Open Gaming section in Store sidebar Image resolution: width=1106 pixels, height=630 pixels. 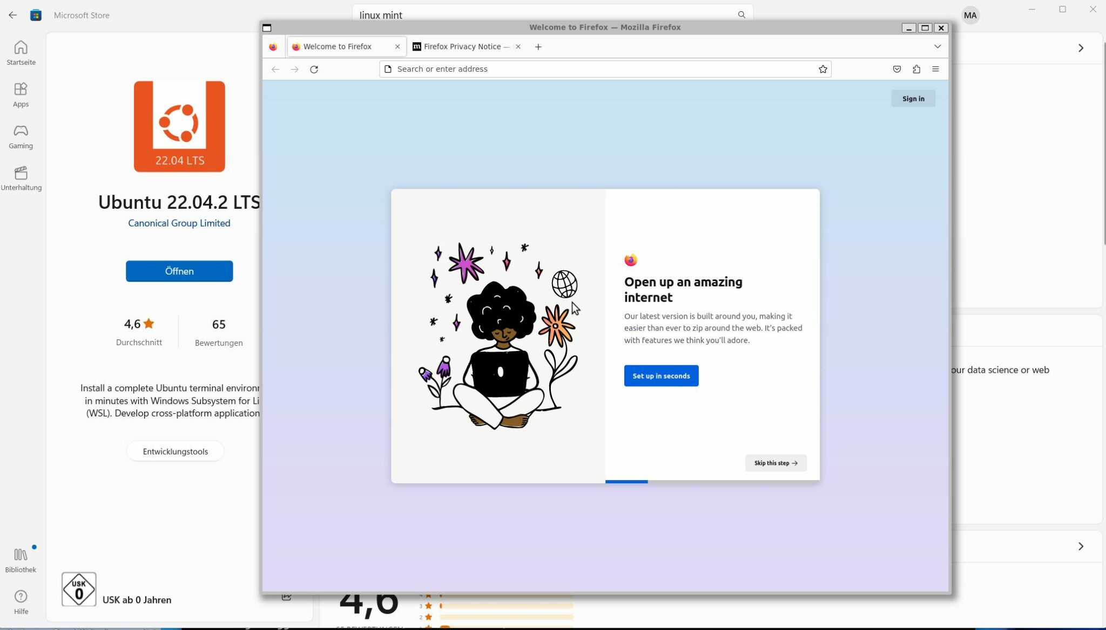[x=21, y=136]
